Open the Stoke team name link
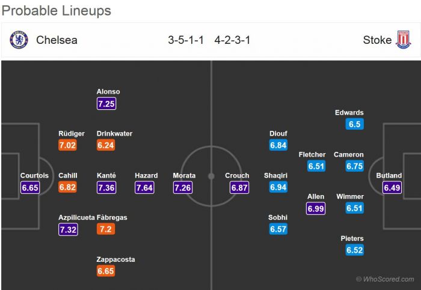The image size is (421, 290). click(x=376, y=40)
